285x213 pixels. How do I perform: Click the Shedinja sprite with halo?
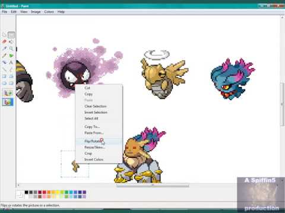pos(164,75)
